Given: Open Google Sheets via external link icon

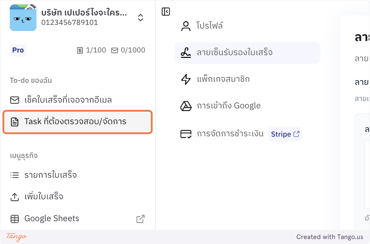Looking at the screenshot, I should click(140, 219).
